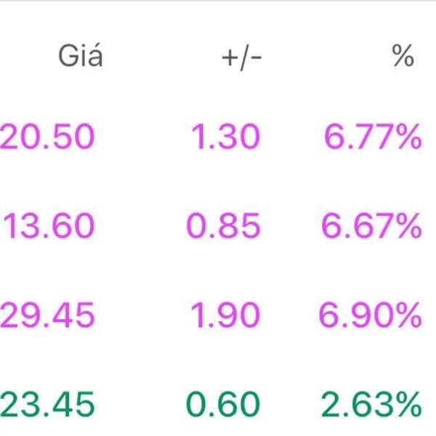Select the 20.50 price cell

[47, 137]
